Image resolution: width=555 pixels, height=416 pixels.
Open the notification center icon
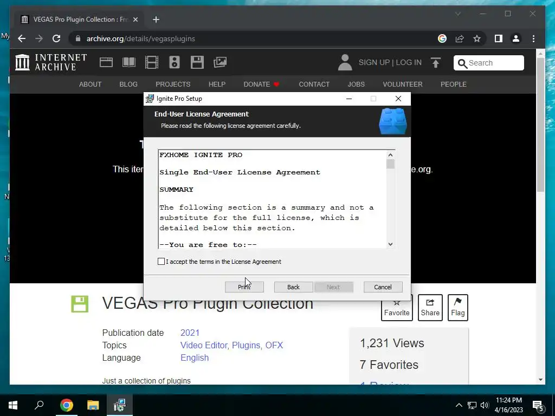538,406
